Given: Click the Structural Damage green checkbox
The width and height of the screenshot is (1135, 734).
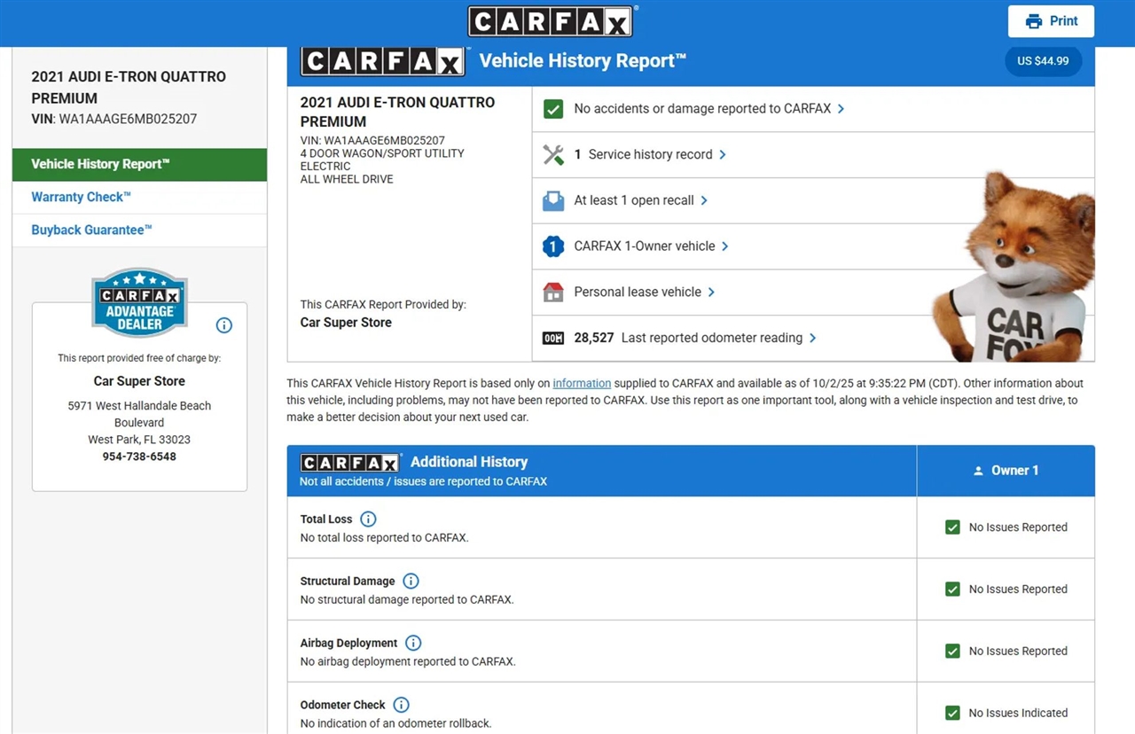Looking at the screenshot, I should tap(952, 590).
